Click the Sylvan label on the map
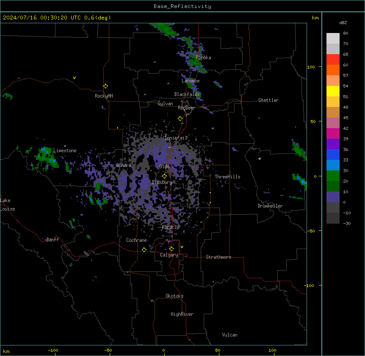 pyautogui.click(x=165, y=104)
